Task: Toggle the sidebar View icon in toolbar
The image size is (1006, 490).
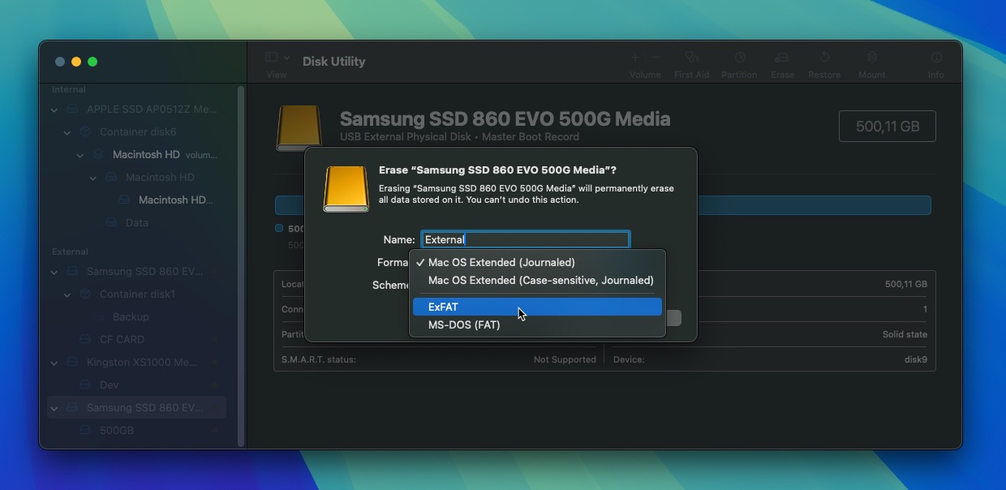Action: point(271,58)
